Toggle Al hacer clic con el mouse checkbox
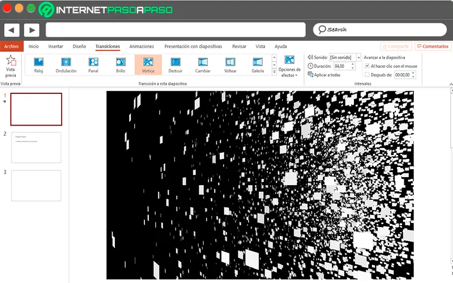The width and height of the screenshot is (453, 283). pos(367,66)
